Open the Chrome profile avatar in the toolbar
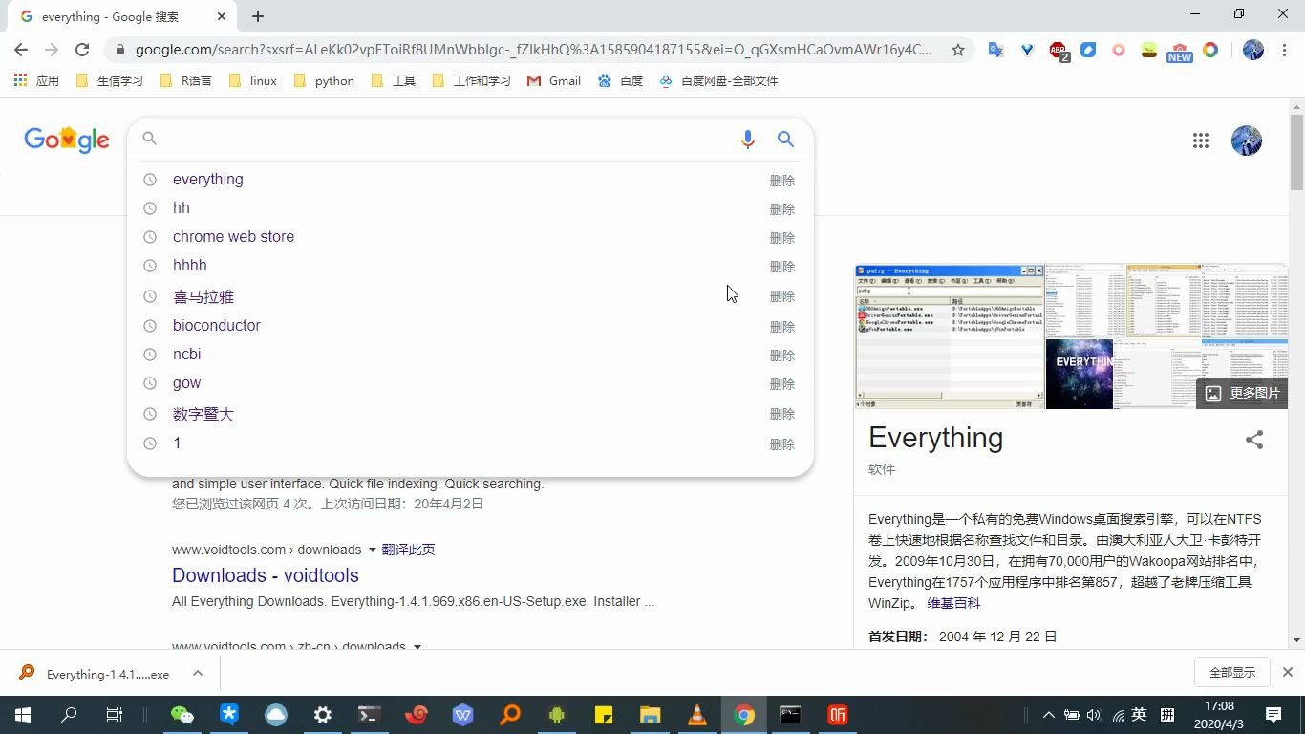 (1253, 50)
